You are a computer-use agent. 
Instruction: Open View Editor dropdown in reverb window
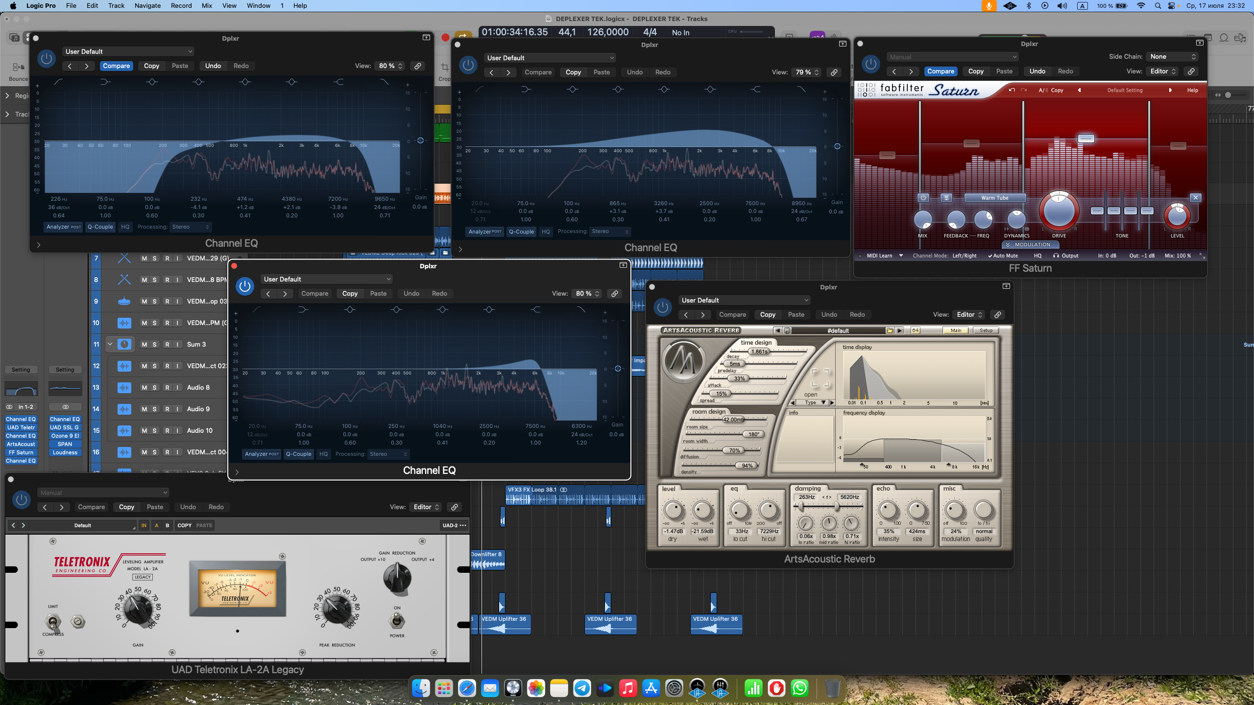click(969, 315)
